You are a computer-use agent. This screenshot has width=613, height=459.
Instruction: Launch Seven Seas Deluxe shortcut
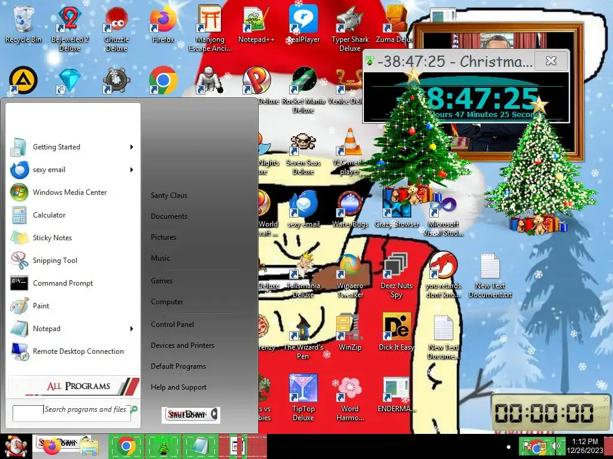[x=304, y=153]
